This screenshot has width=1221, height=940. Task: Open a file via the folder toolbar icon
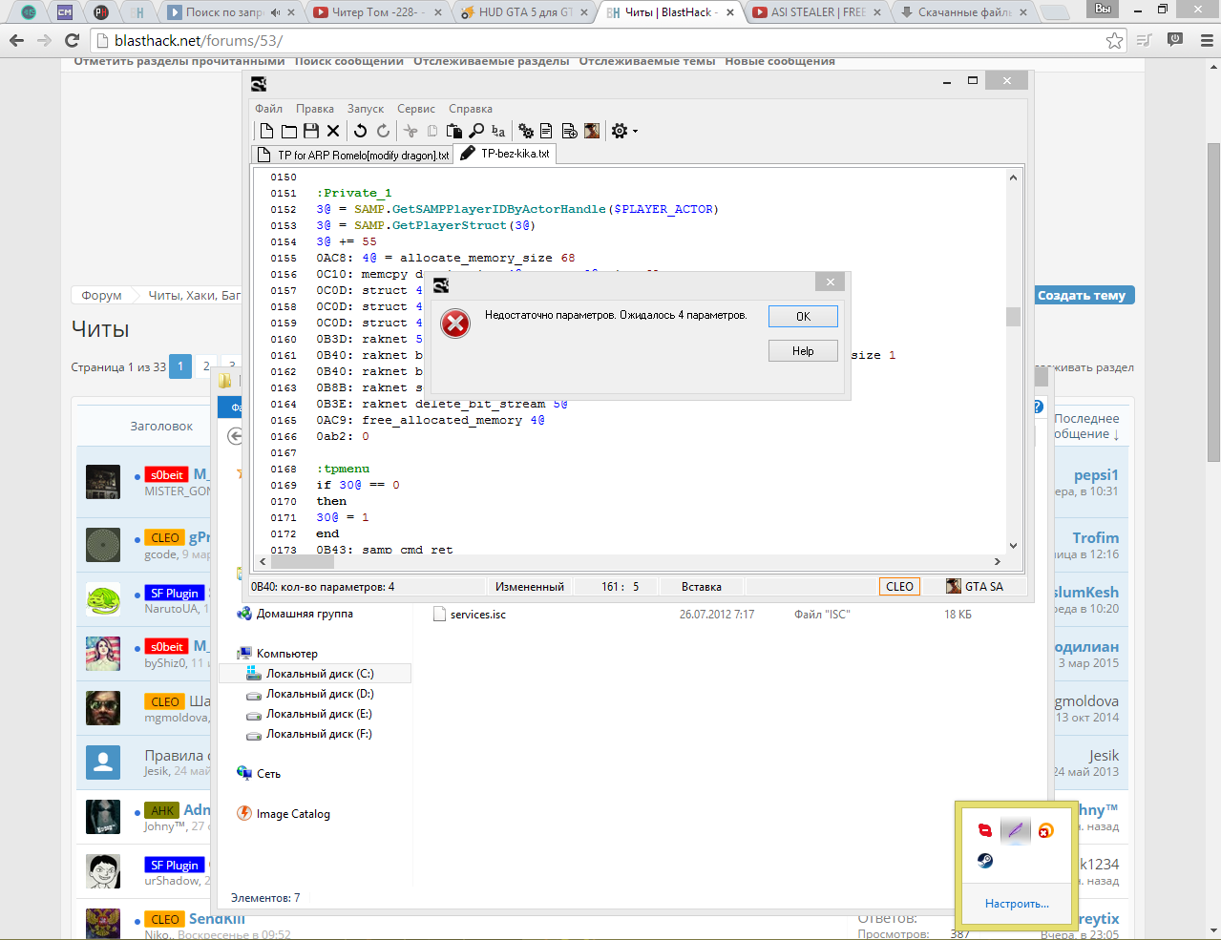click(x=288, y=131)
